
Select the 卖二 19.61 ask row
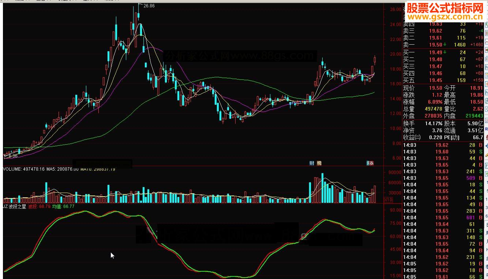pyautogui.click(x=443, y=38)
